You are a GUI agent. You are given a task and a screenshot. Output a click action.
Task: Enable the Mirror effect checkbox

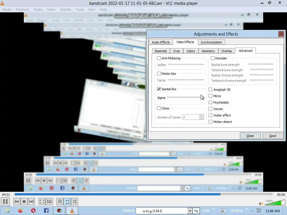[210, 96]
